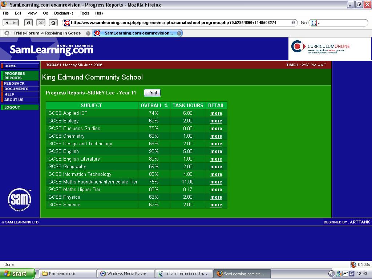Click more for GCSE Design and Technology

(x=216, y=144)
